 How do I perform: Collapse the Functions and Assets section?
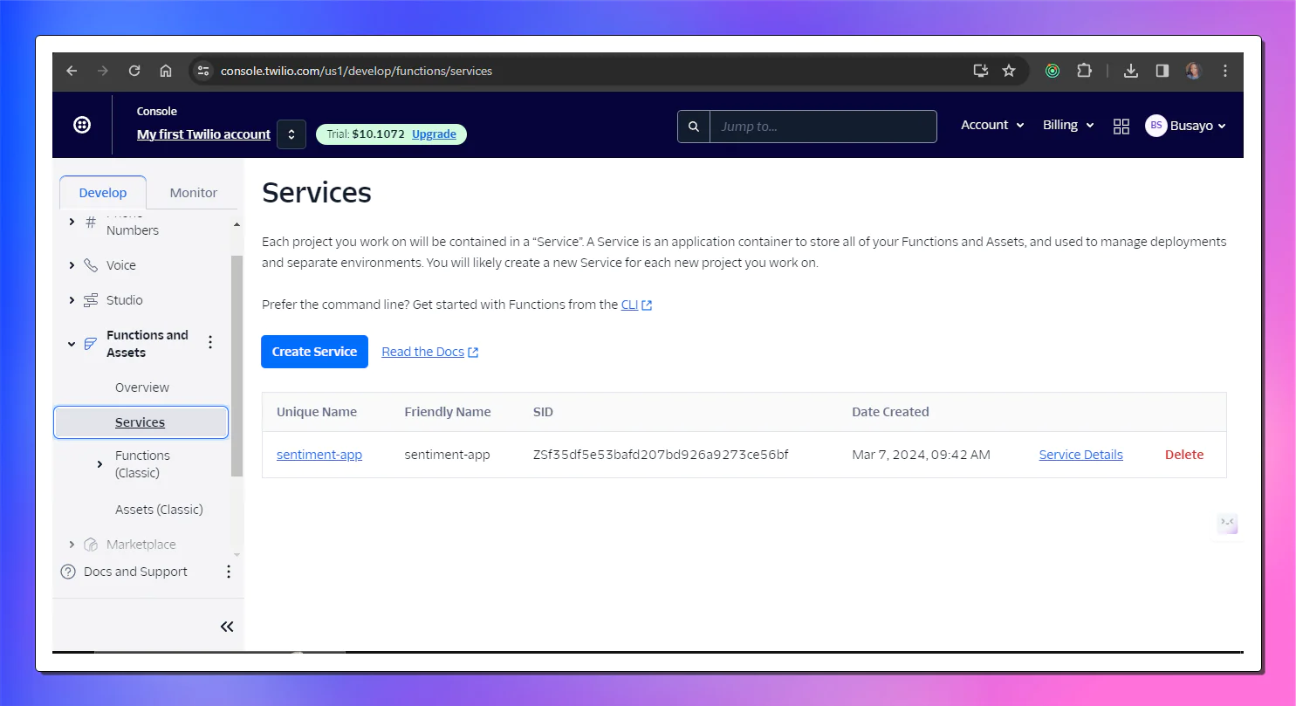[72, 344]
